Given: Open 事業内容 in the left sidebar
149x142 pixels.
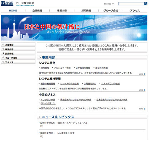Looking at the screenshot, I should point(18,49).
